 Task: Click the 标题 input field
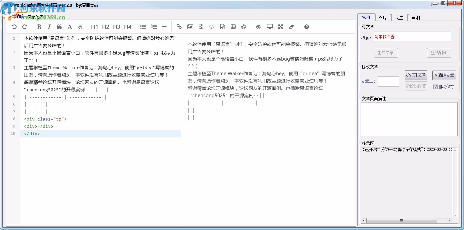tap(412, 37)
